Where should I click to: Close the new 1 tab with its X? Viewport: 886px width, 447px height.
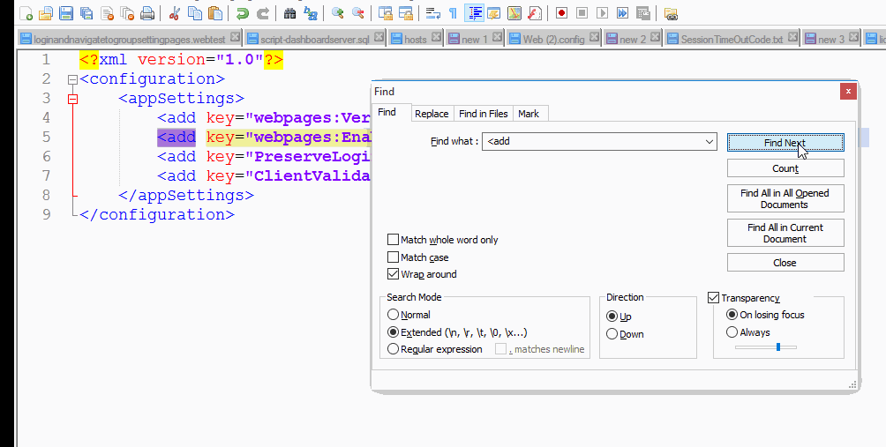[x=497, y=37]
